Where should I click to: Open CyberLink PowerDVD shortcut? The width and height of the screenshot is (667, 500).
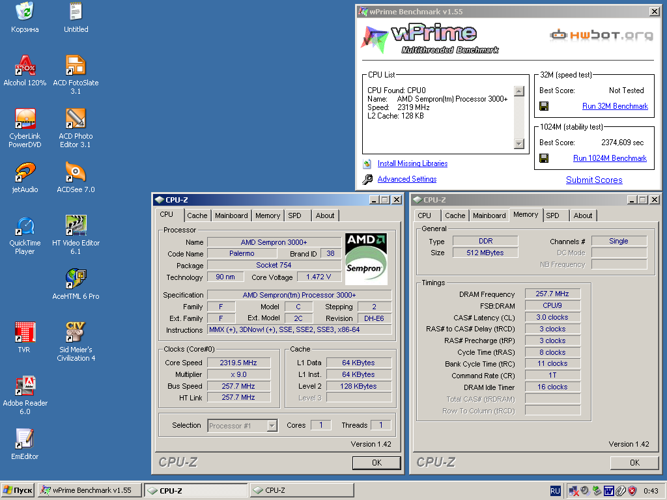pos(25,118)
